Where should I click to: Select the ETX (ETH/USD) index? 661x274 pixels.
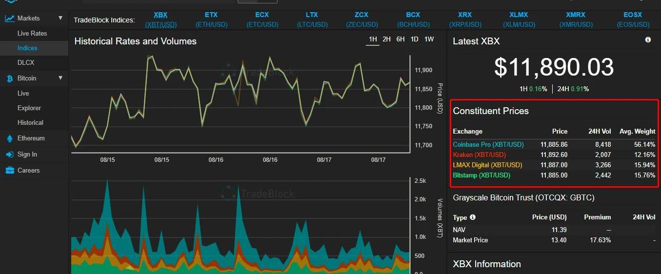211,20
